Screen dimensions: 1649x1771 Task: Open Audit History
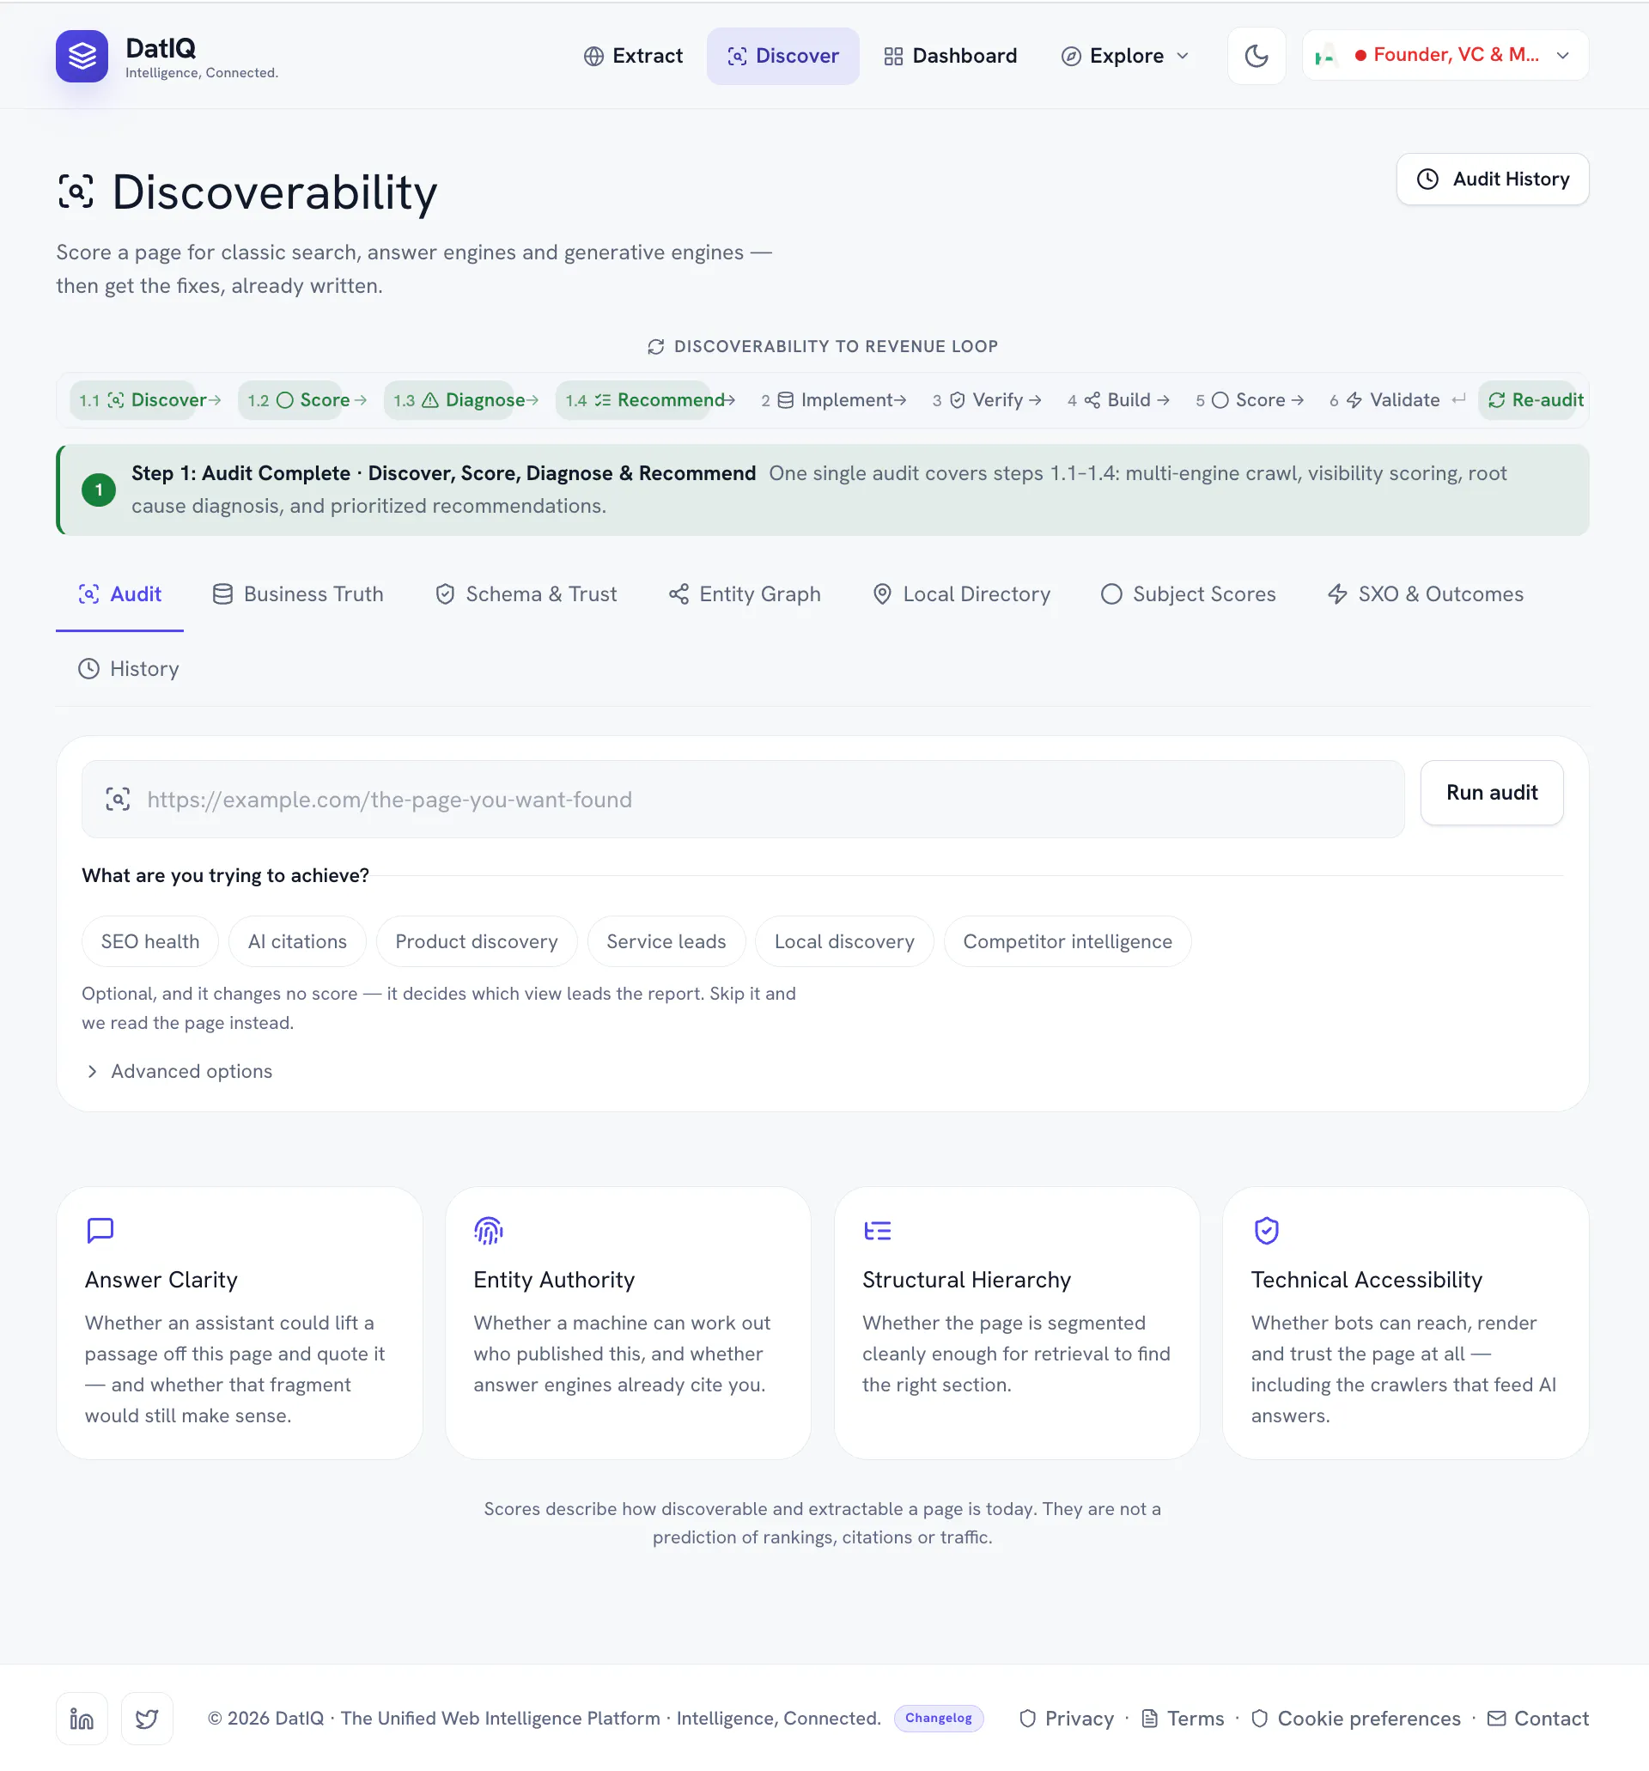[x=1492, y=179]
